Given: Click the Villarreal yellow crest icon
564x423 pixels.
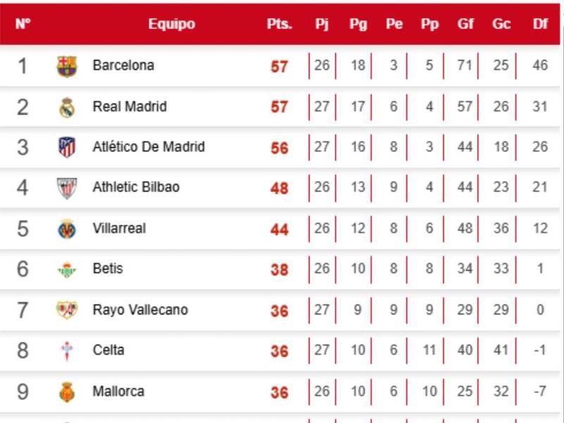Looking at the screenshot, I should tap(67, 229).
